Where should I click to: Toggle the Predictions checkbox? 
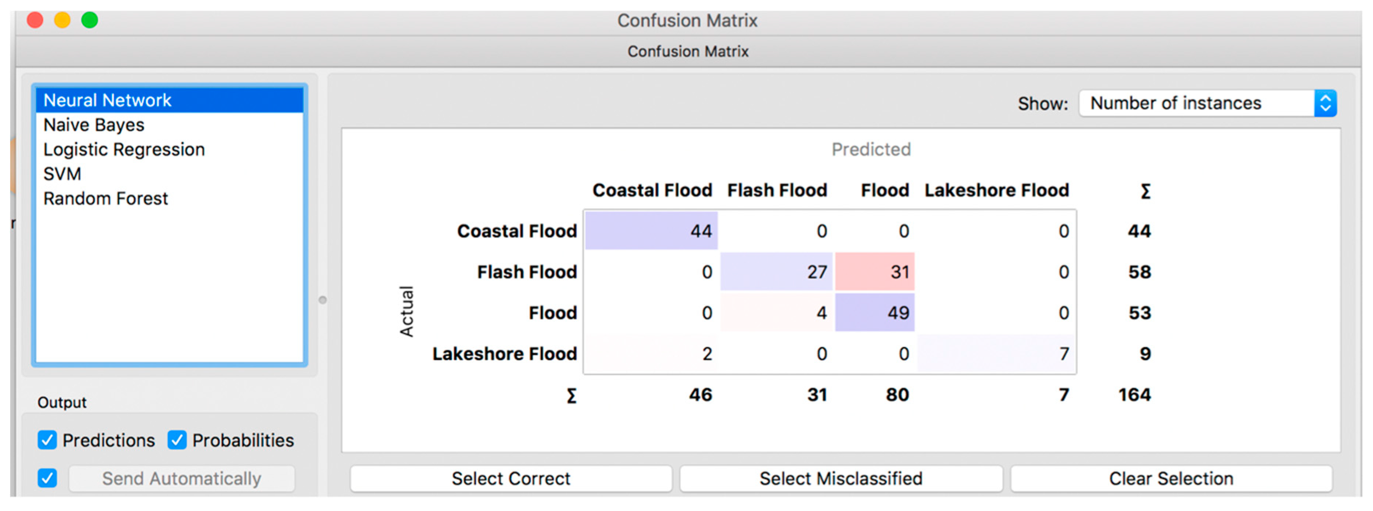pos(47,440)
